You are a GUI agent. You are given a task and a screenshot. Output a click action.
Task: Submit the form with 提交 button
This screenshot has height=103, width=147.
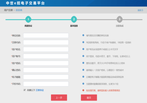(x=89, y=98)
